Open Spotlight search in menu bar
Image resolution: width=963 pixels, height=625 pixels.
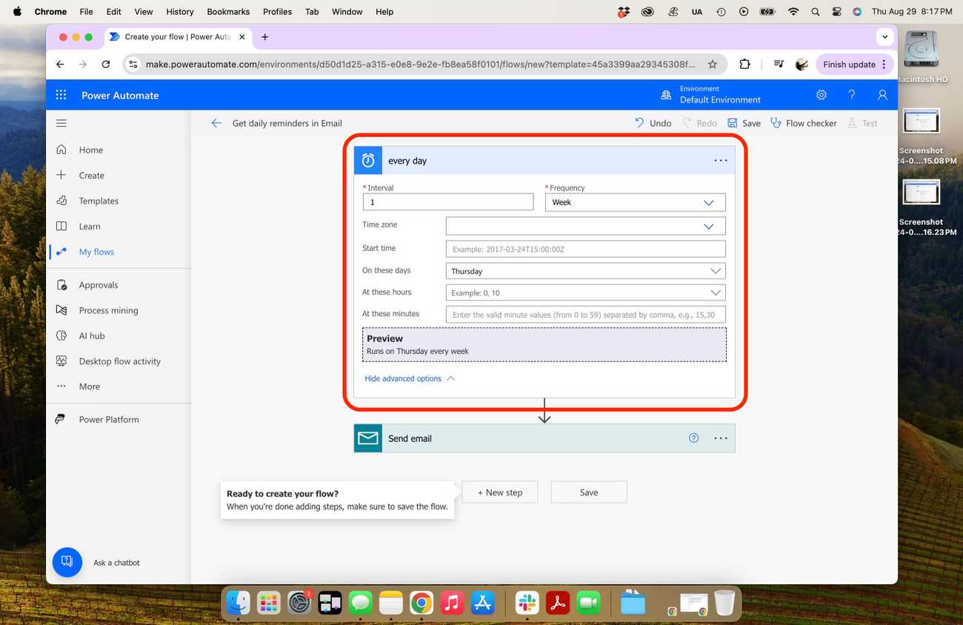(816, 12)
